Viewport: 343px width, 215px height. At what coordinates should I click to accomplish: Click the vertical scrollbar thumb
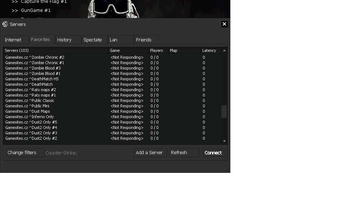[x=224, y=112]
